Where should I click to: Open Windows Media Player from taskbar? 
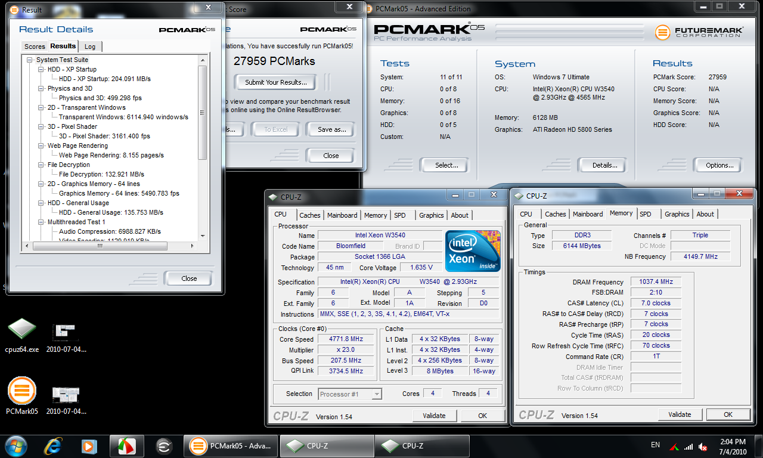point(89,445)
